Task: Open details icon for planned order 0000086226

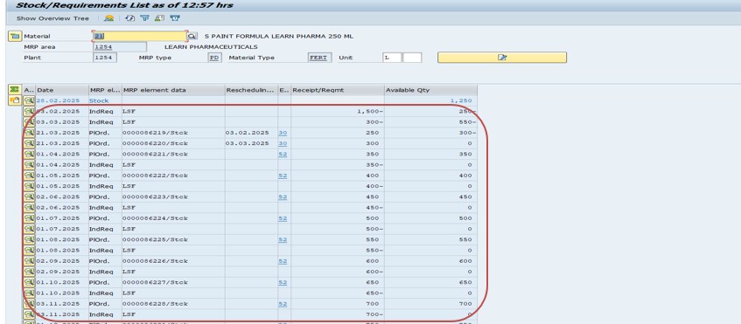Action: [x=29, y=261]
